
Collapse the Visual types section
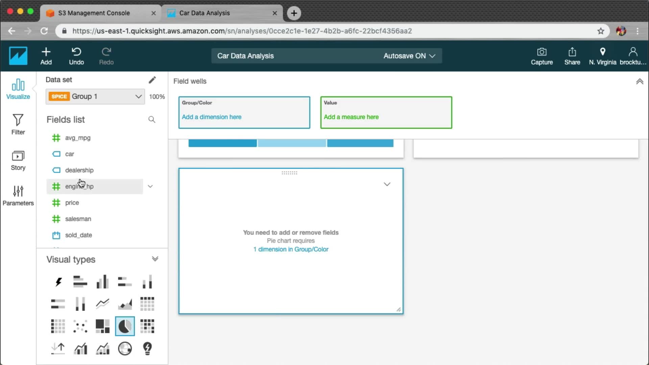155,259
